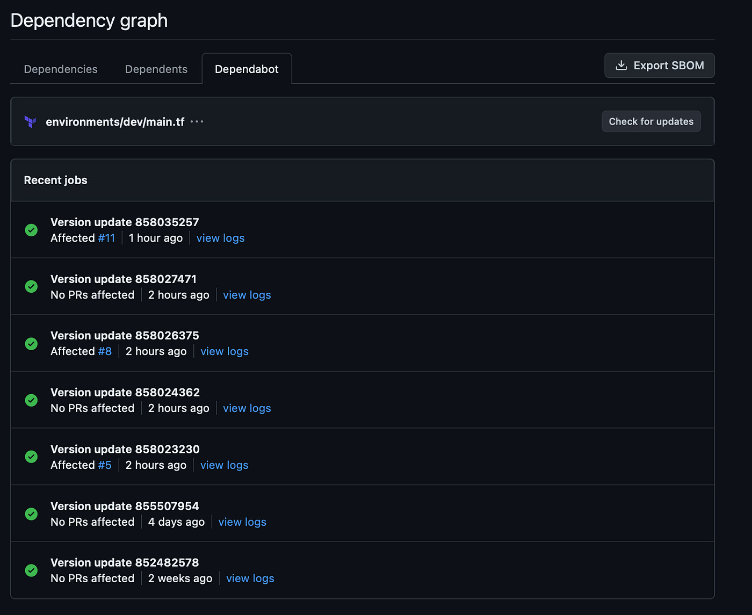Click the title Version update 858027471
The width and height of the screenshot is (752, 615).
pos(124,279)
